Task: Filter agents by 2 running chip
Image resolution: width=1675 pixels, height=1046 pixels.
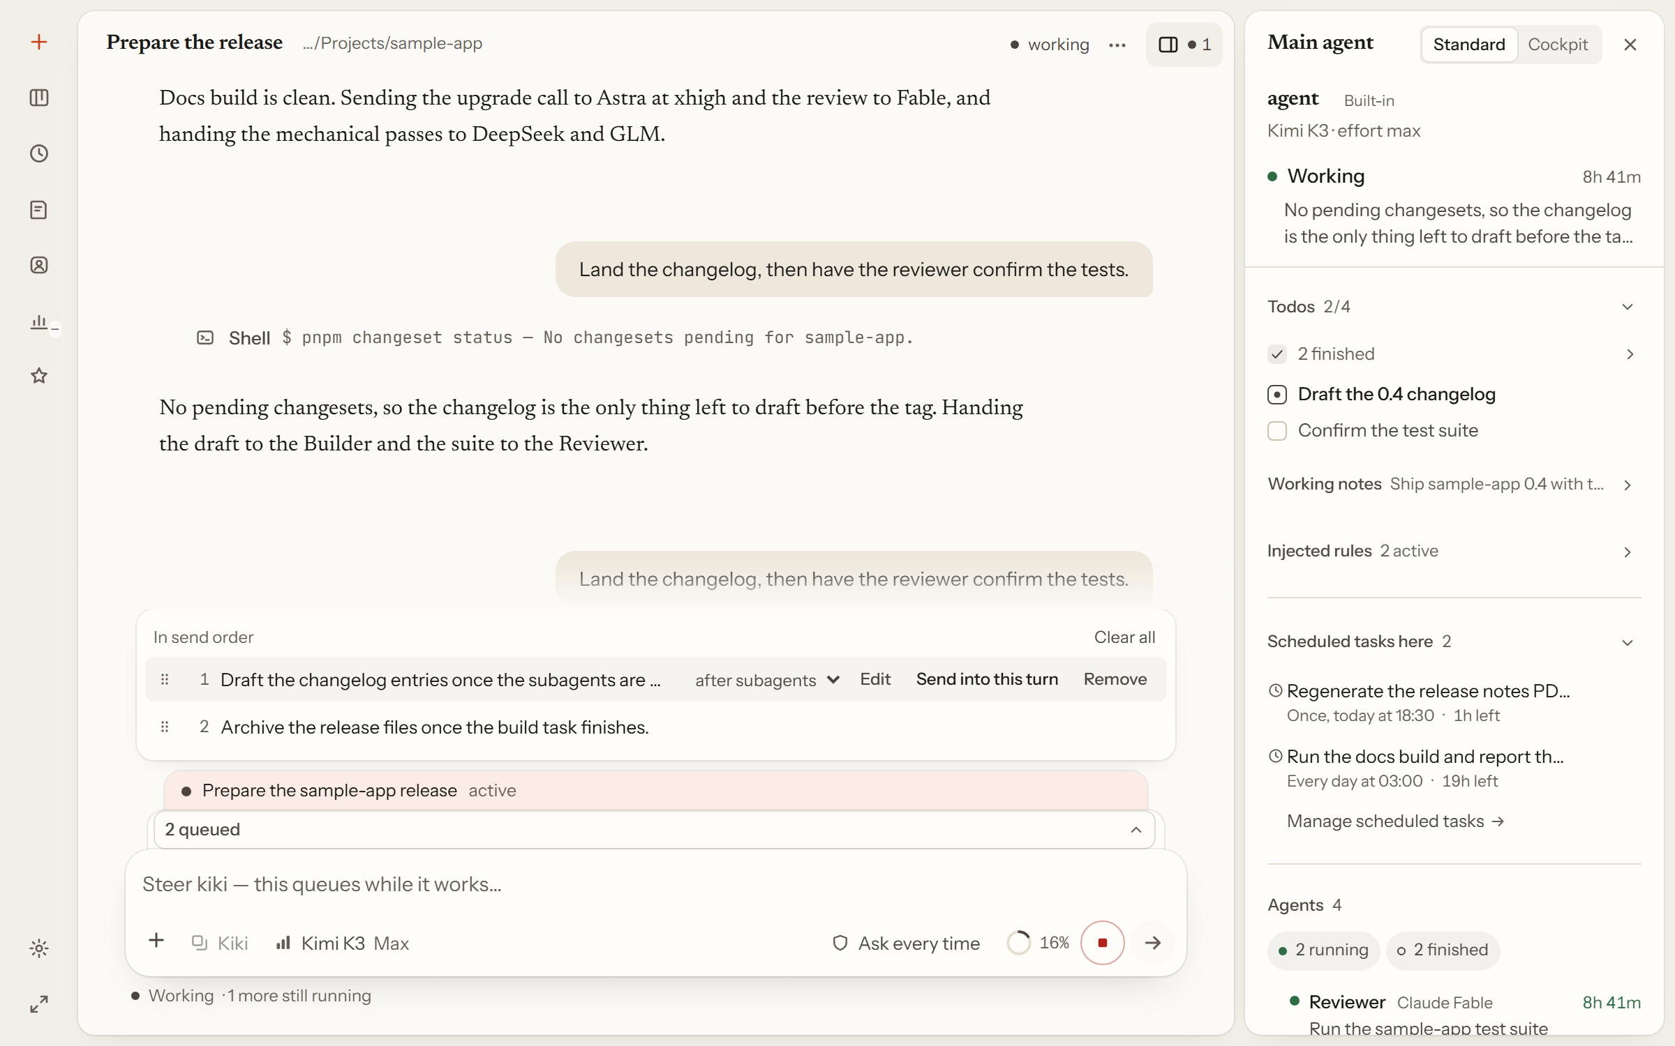Action: [x=1324, y=950]
